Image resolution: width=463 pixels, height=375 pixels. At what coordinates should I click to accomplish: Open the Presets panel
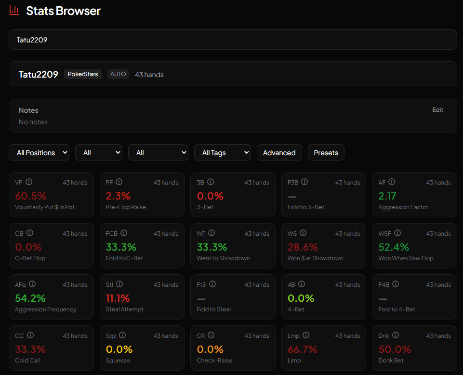point(326,152)
